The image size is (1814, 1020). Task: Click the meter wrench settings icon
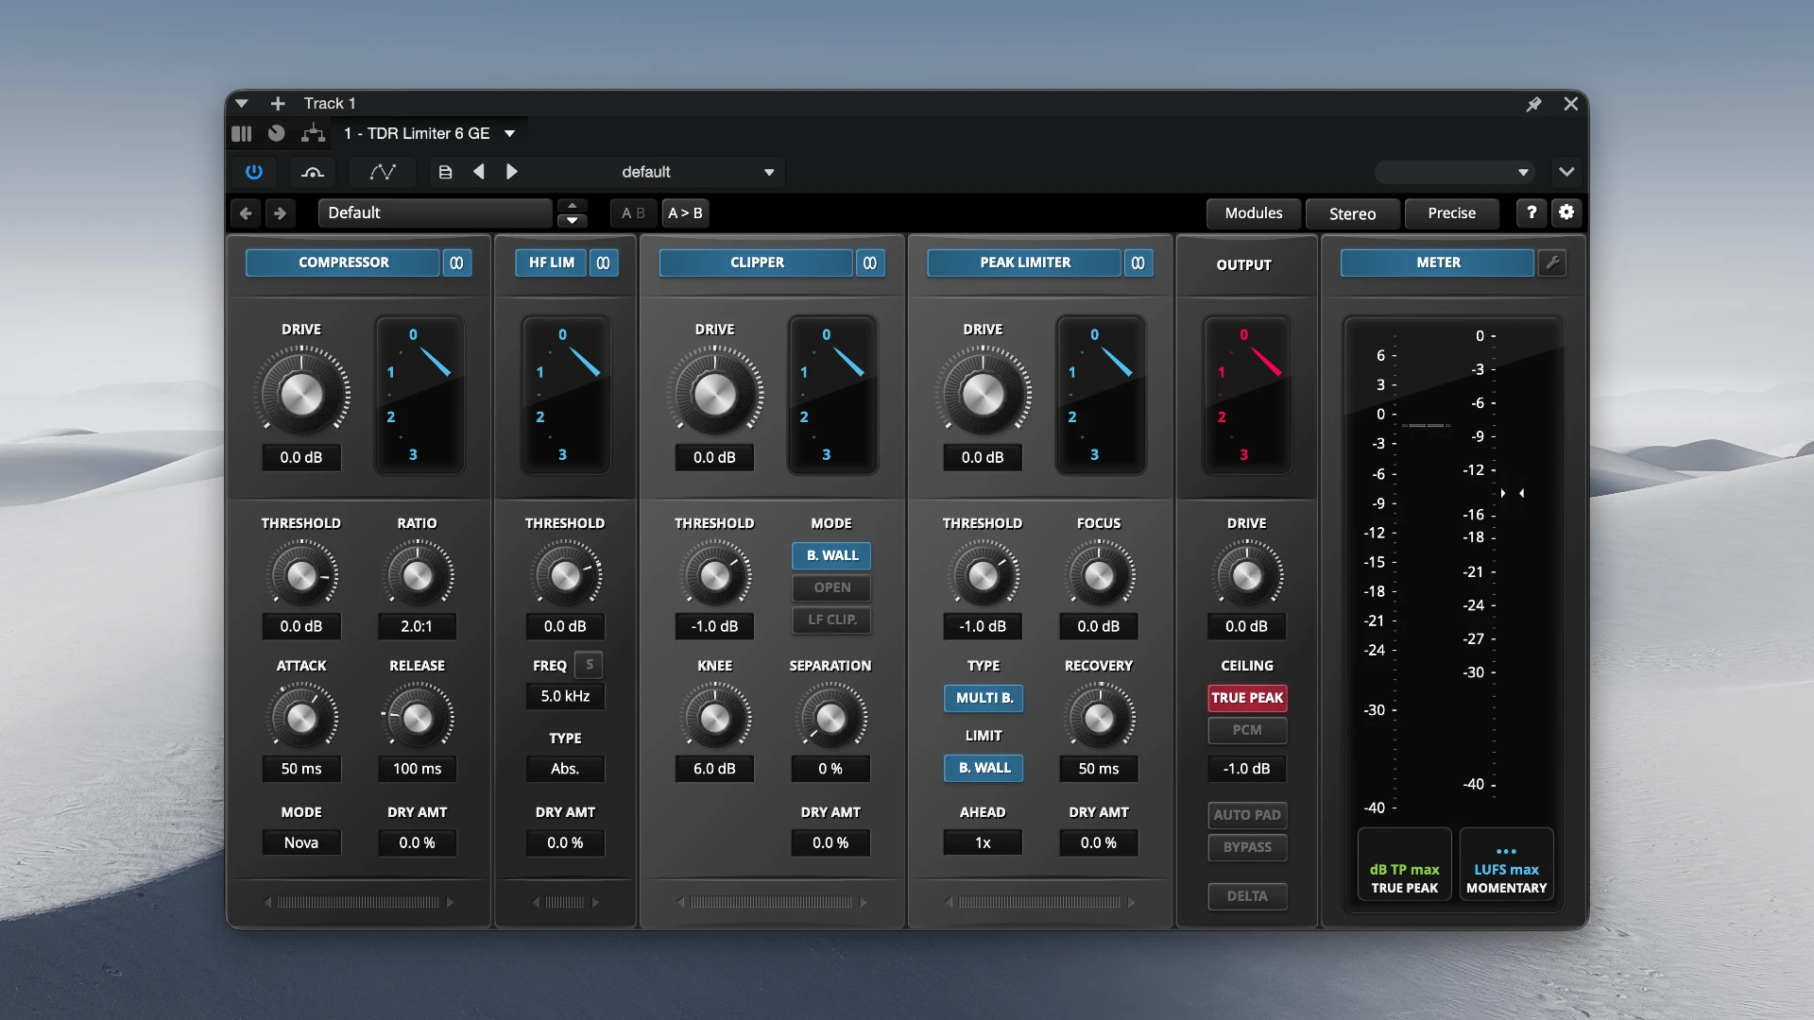pyautogui.click(x=1552, y=263)
